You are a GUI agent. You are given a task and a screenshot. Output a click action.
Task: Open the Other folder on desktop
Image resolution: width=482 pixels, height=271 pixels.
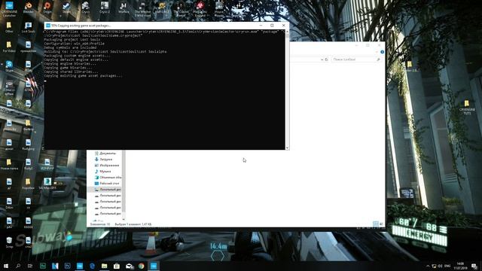(x=9, y=27)
